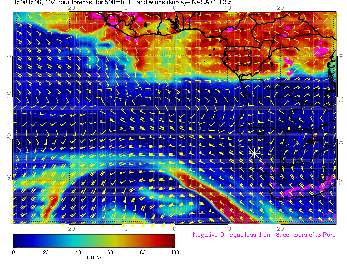Viewport: 347px width, 268px height.
Task: Click the bottom-axis longitude label '20'
Action: [x=280, y=229]
